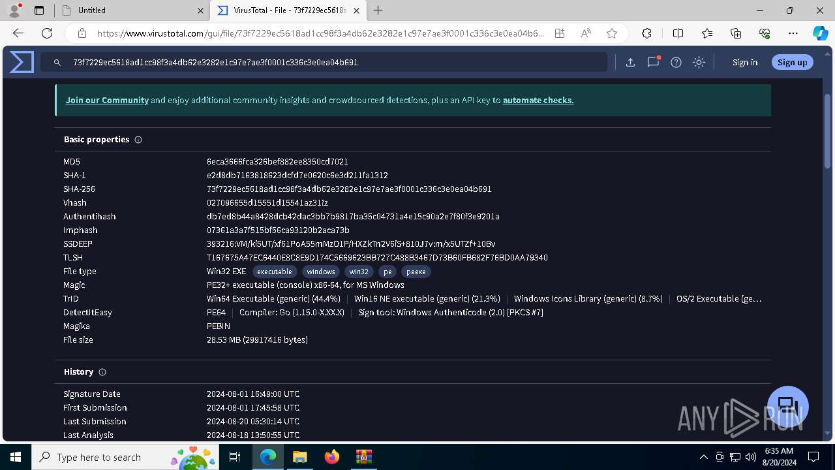Image resolution: width=835 pixels, height=470 pixels.
Task: Click the taskbar search box
Action: [x=126, y=457]
